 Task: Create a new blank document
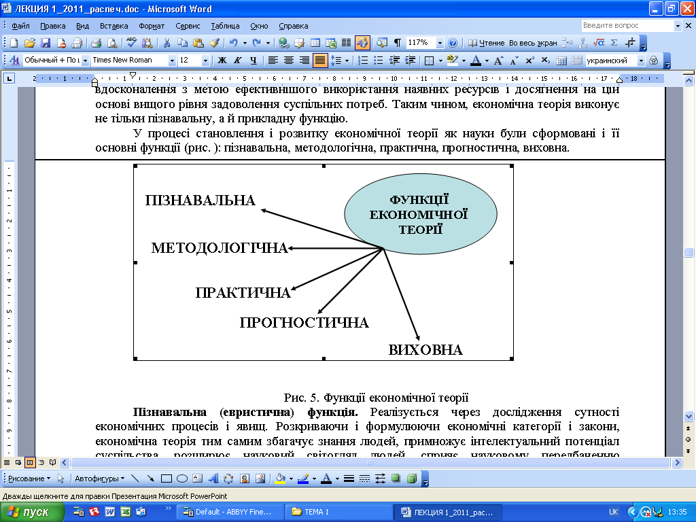tap(14, 43)
